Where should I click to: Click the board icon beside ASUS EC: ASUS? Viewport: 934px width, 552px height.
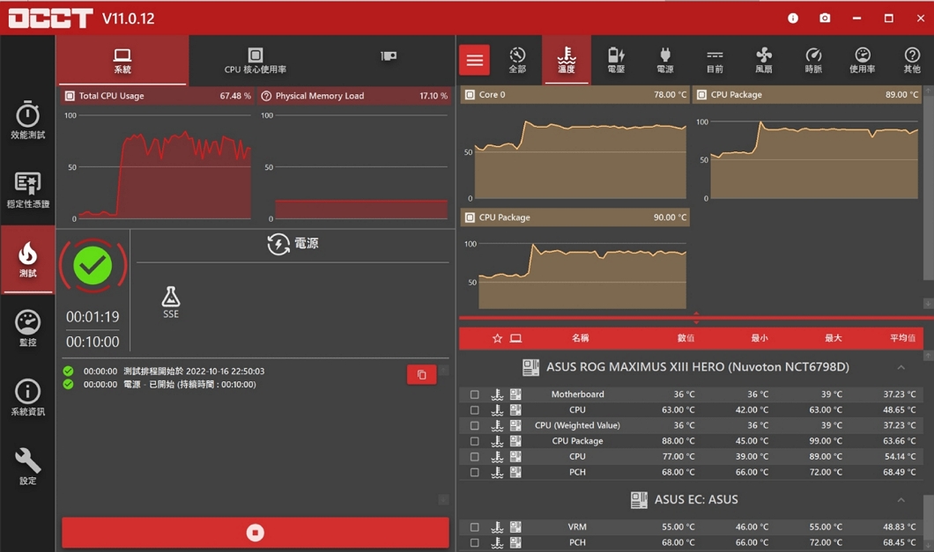[x=639, y=499]
